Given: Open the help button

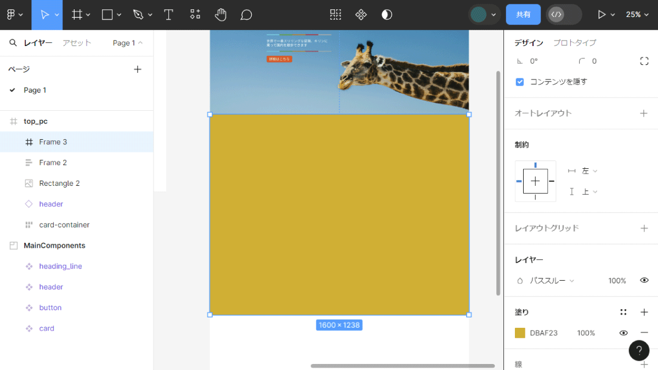Looking at the screenshot, I should tap(639, 350).
